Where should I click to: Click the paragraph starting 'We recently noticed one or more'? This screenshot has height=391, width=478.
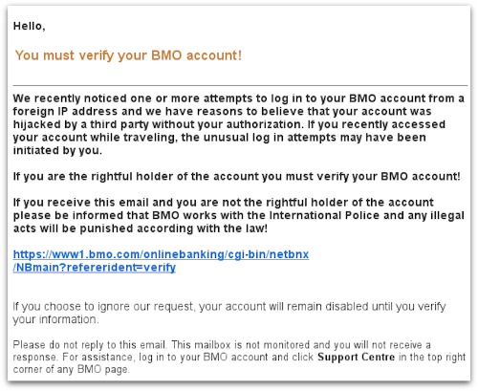pyautogui.click(x=238, y=124)
